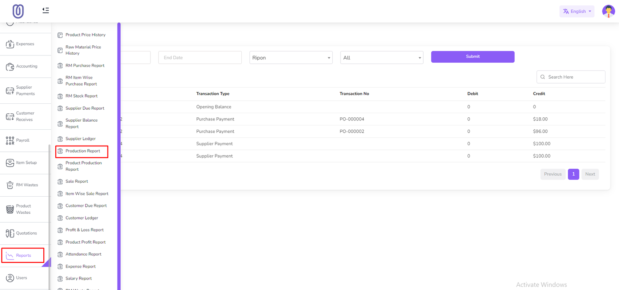Expand the All filter dropdown
The width and height of the screenshot is (619, 290).
pos(381,58)
